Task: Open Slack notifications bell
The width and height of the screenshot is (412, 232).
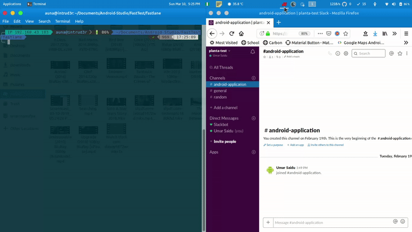Action: click(x=252, y=52)
